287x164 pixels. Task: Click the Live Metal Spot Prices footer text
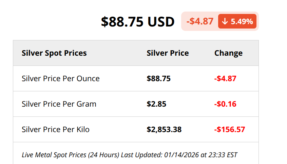click(x=54, y=155)
